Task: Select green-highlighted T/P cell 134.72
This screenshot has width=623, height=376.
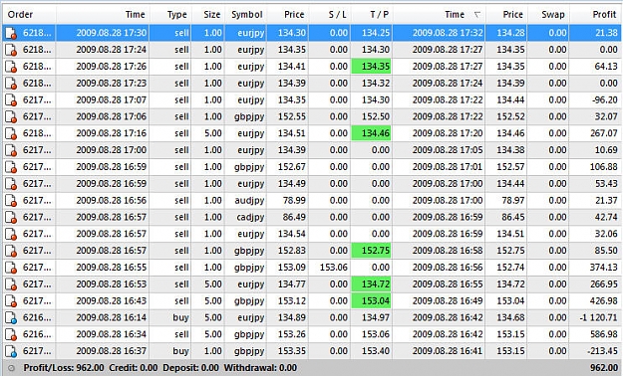Action: pos(371,283)
